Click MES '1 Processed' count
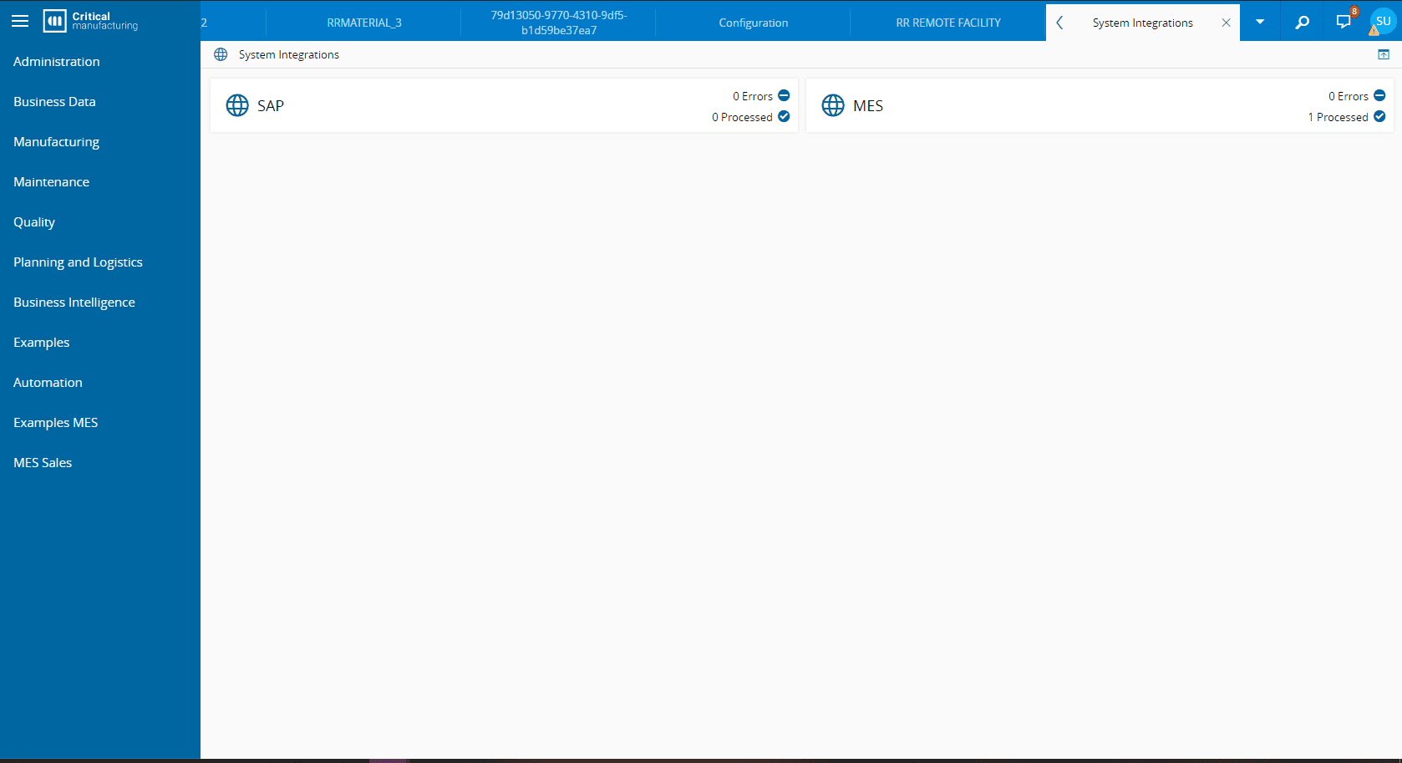Screen dimensions: 1402x763 click(1339, 117)
